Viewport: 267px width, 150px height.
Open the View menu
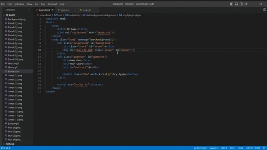[29, 4]
